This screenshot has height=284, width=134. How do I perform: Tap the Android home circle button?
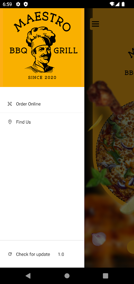tap(67, 276)
